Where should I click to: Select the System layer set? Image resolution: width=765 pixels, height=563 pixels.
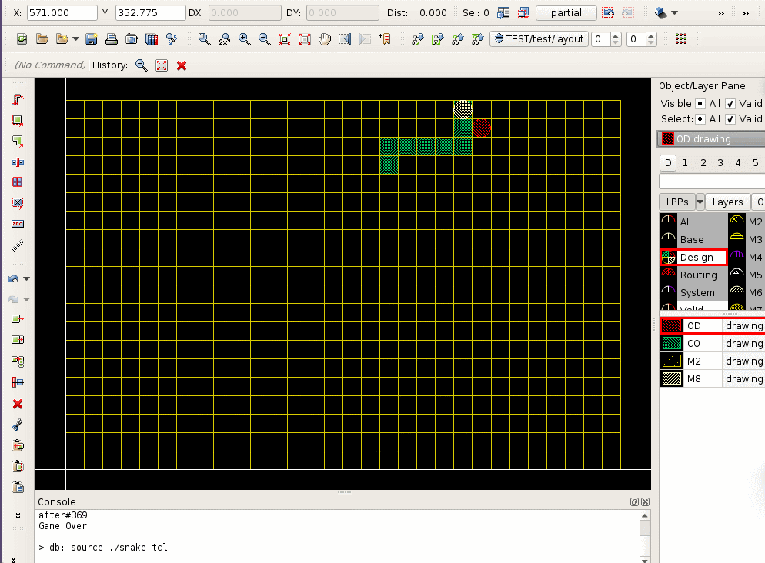click(x=693, y=292)
